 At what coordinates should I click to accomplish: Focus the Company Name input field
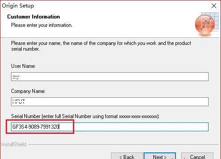coord(110,102)
